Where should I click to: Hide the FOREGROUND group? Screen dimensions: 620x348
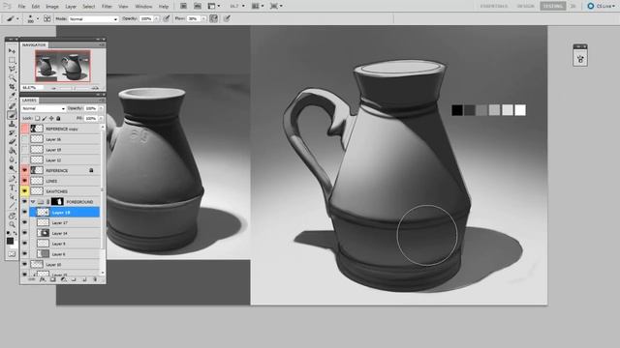(24, 202)
